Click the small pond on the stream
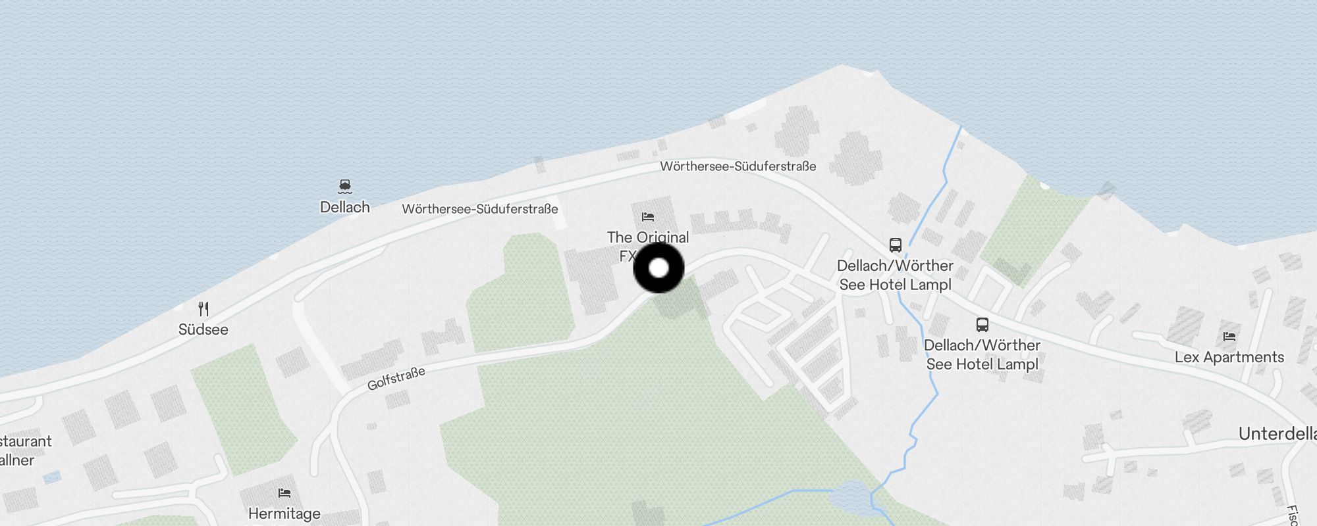1317x526 pixels. pyautogui.click(x=849, y=496)
